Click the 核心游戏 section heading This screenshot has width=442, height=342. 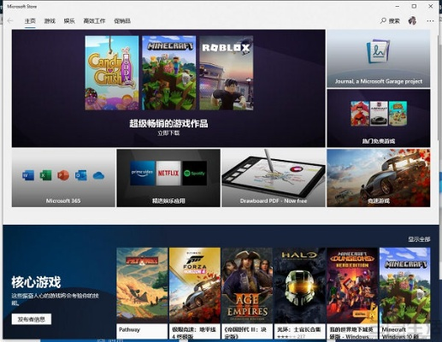pos(36,282)
